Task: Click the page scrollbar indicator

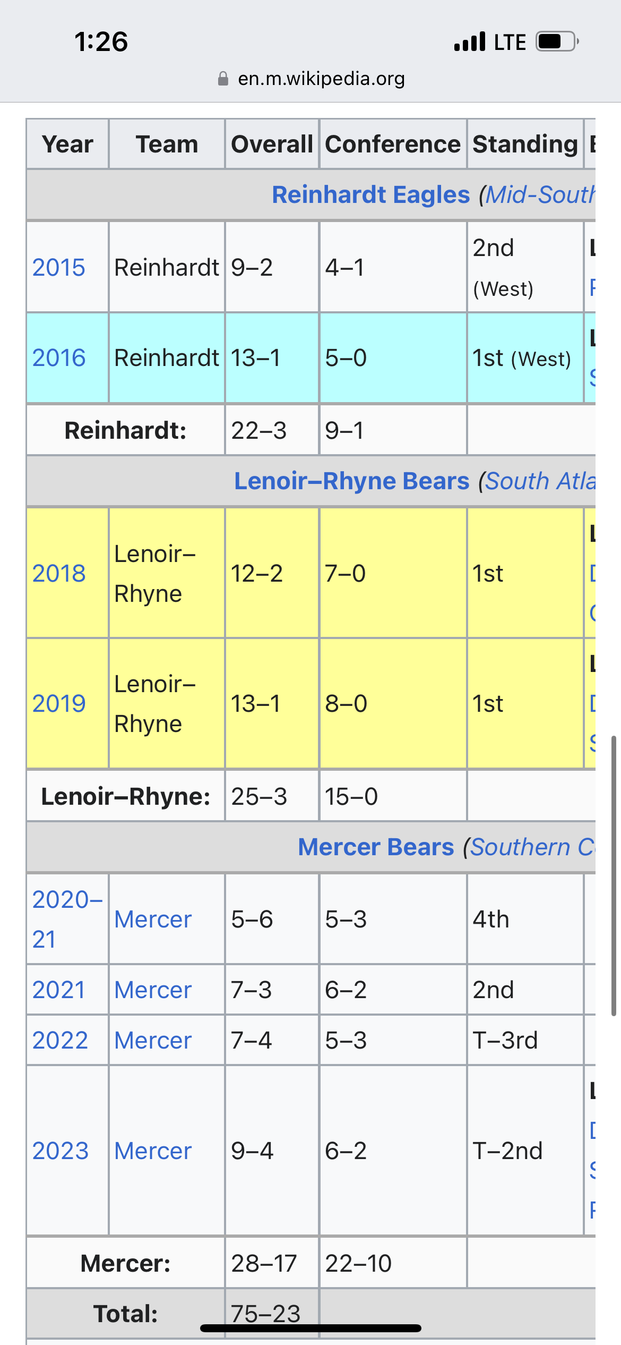Action: tap(614, 875)
